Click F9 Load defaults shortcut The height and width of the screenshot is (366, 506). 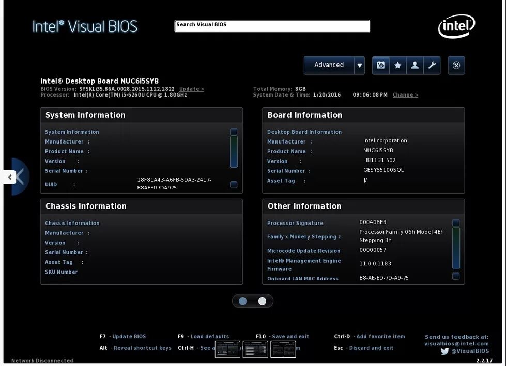pyautogui.click(x=203, y=337)
